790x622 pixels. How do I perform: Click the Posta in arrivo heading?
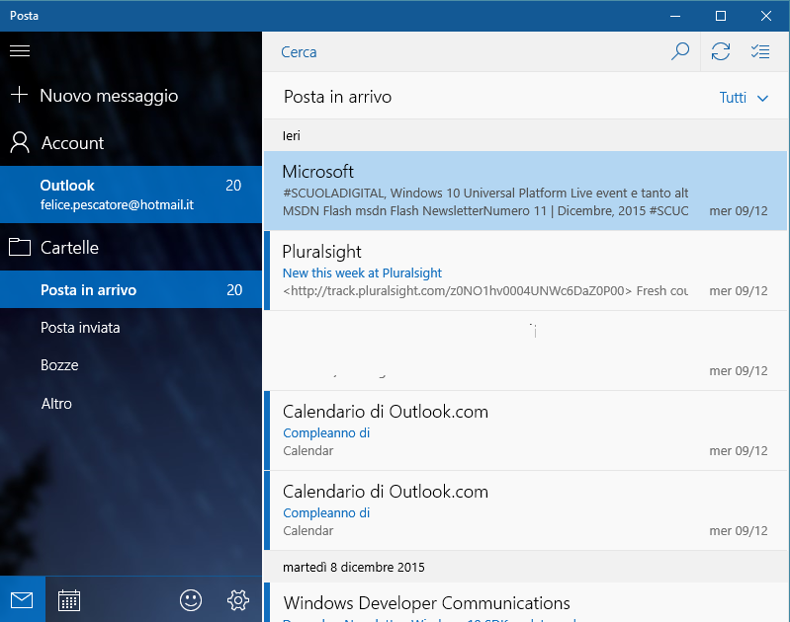(337, 97)
